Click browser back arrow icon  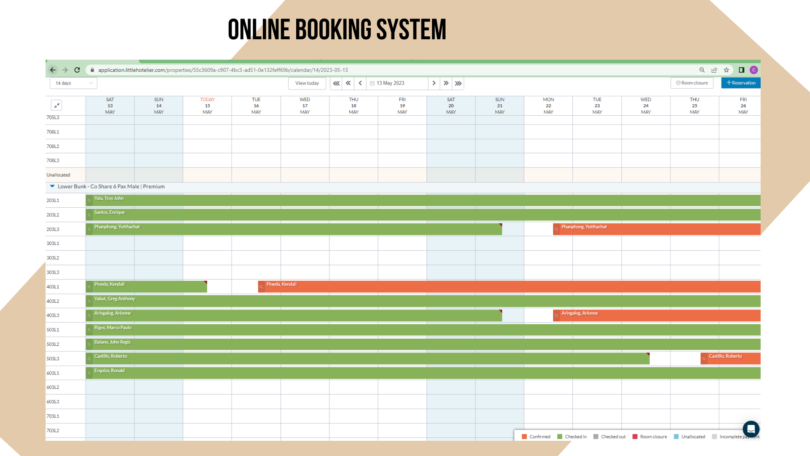(x=53, y=70)
